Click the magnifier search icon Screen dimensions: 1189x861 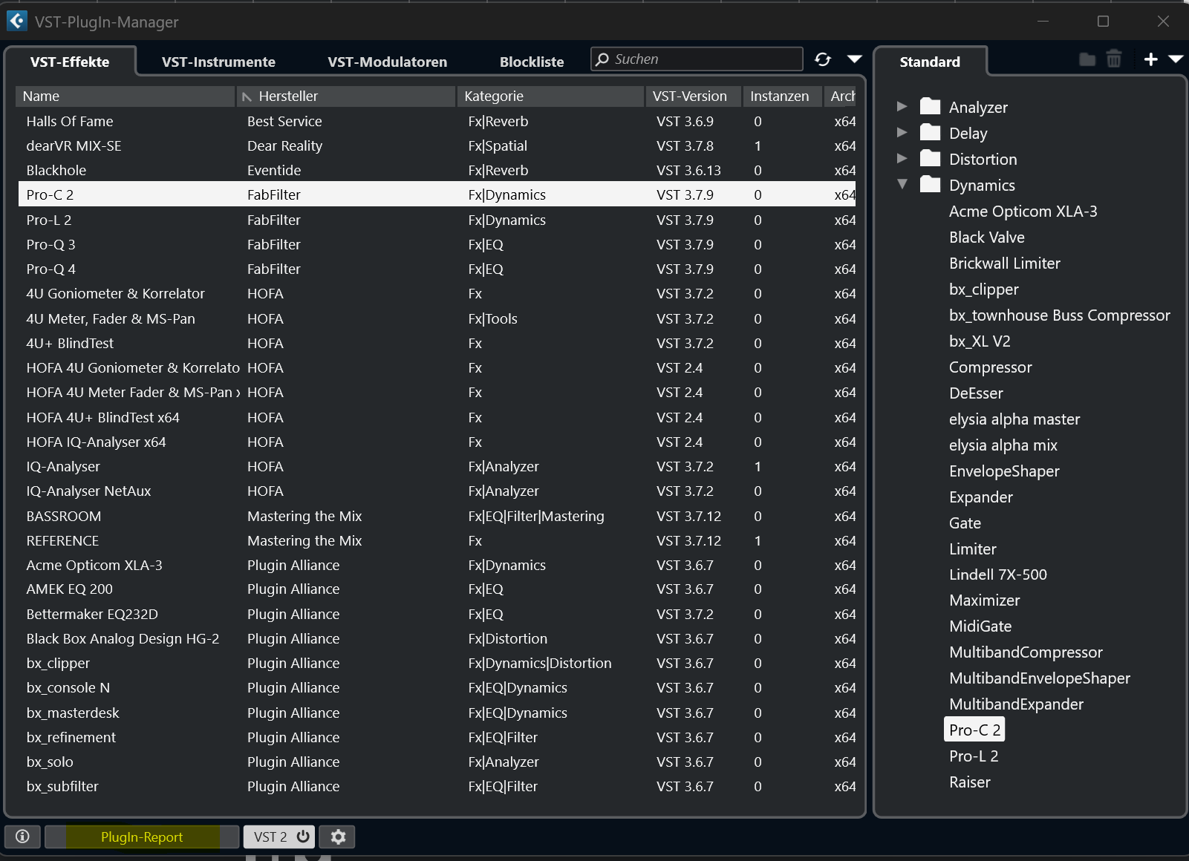coord(602,59)
